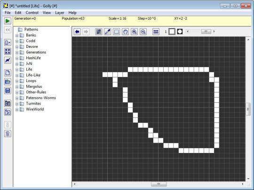
Task: Click the pattern info icon
Action: pos(8,125)
